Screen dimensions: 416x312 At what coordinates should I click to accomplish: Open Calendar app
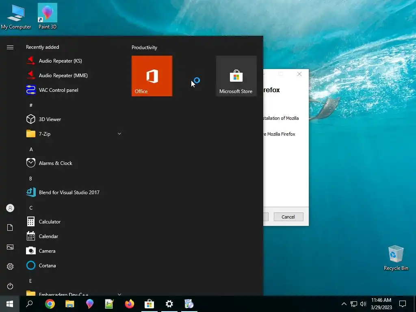click(x=74, y=236)
